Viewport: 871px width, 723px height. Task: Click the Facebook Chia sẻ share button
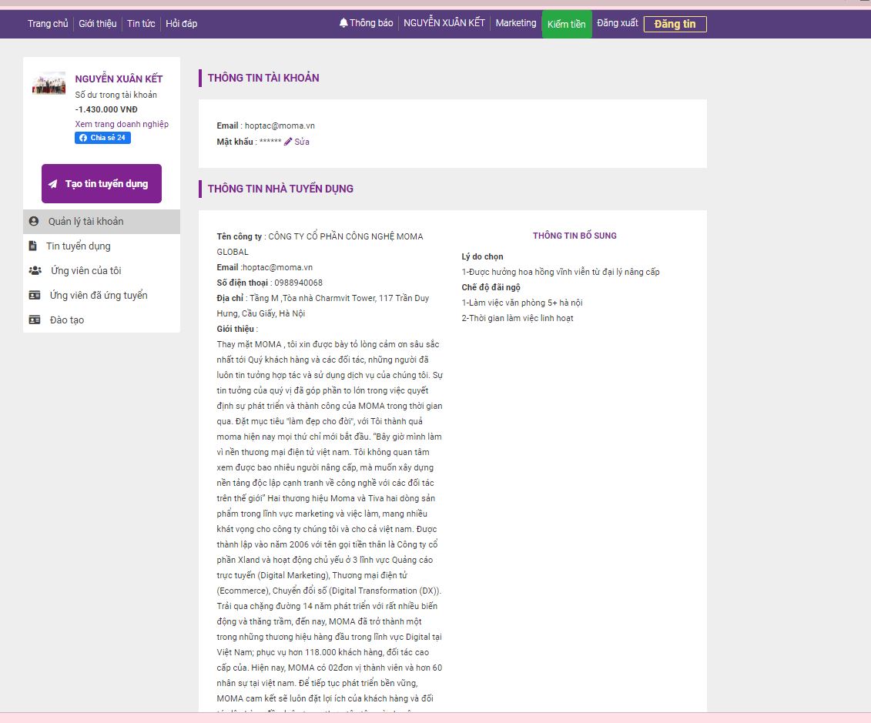(102, 138)
